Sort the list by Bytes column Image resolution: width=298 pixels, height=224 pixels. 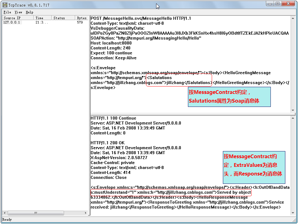82,18
